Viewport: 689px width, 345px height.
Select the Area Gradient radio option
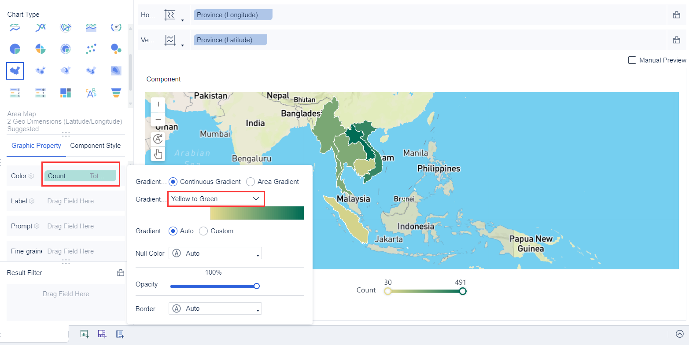(250, 182)
